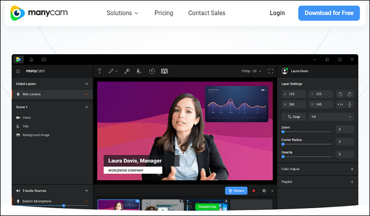Rotate layer counterclockwise icon
Viewport: 370px width, 216px height.
(340, 94)
